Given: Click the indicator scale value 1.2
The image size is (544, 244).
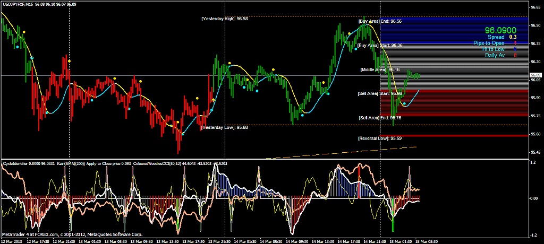Looking at the screenshot, I should point(534,161).
